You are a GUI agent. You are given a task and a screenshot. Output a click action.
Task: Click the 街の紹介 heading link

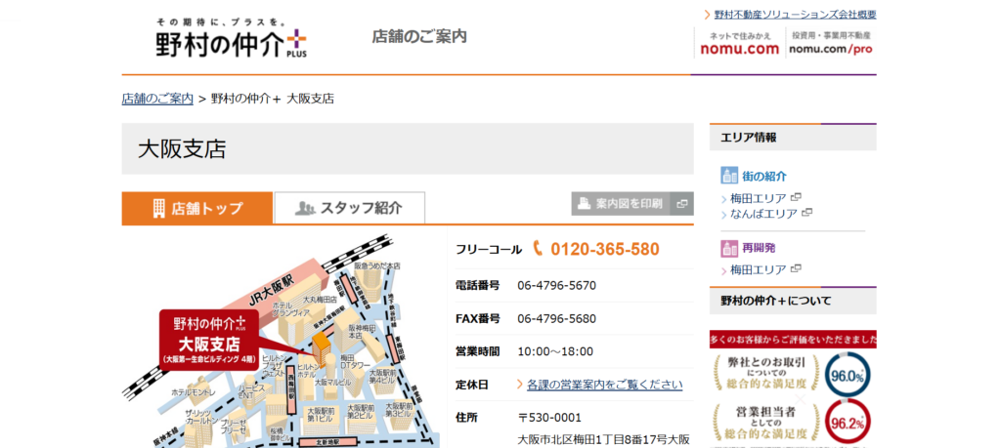pyautogui.click(x=764, y=176)
